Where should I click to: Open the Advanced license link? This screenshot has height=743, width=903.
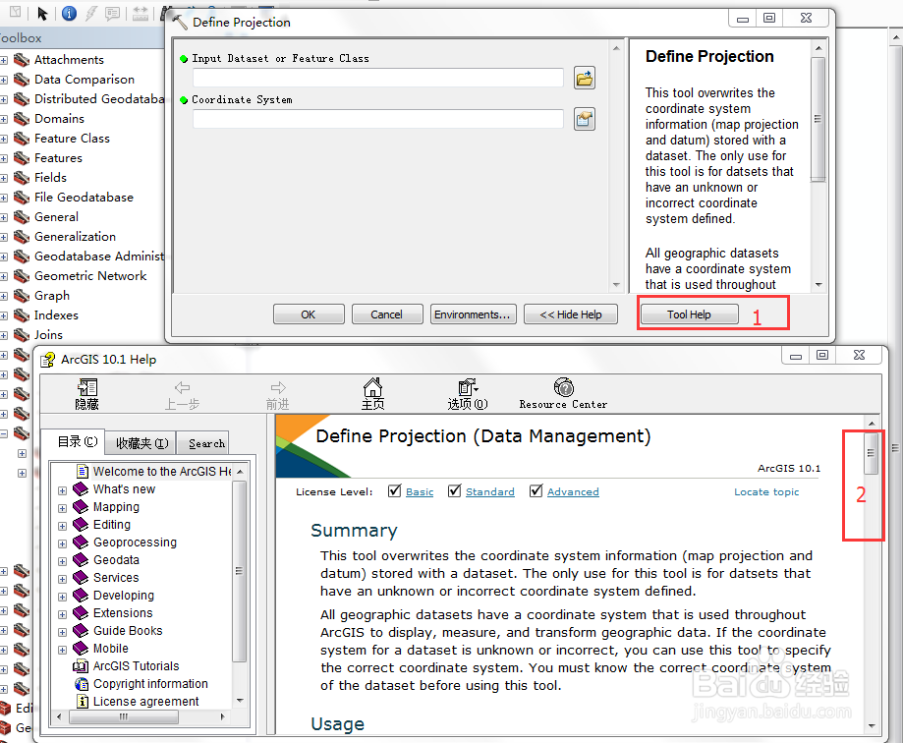[x=573, y=491]
